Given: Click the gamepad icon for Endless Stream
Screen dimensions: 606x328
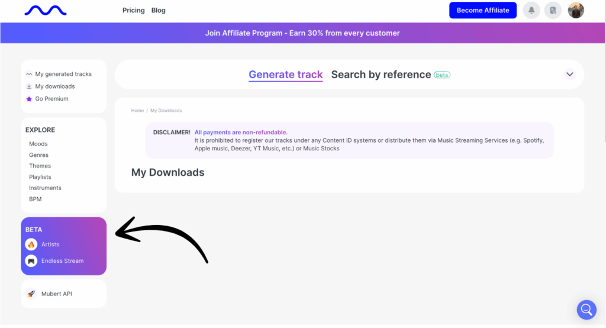Looking at the screenshot, I should pyautogui.click(x=31, y=261).
